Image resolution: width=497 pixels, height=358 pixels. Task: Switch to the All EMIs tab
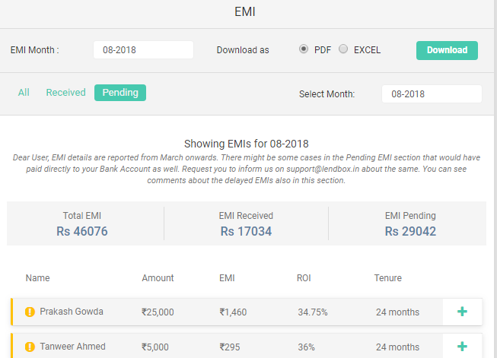pyautogui.click(x=24, y=93)
